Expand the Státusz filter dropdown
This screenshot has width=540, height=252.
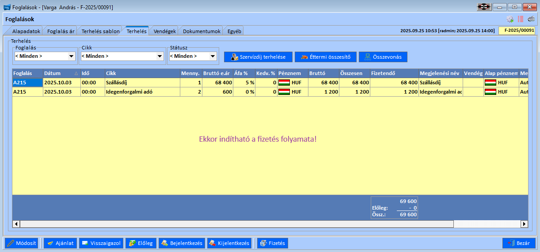(213, 56)
